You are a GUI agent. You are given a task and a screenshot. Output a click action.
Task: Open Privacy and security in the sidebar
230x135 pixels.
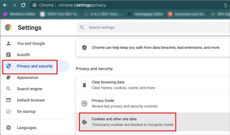coord(35,66)
